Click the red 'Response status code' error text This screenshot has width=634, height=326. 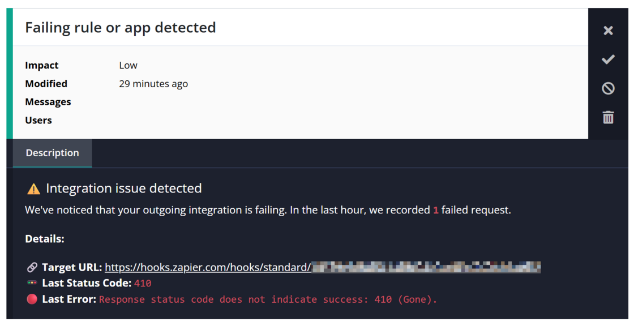[268, 299]
